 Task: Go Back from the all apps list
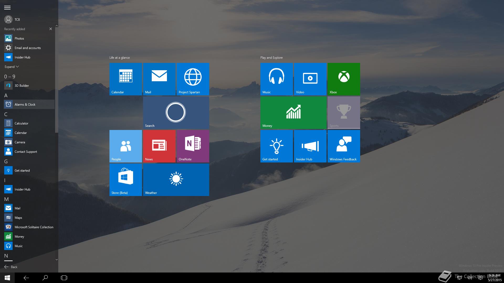coord(11,267)
